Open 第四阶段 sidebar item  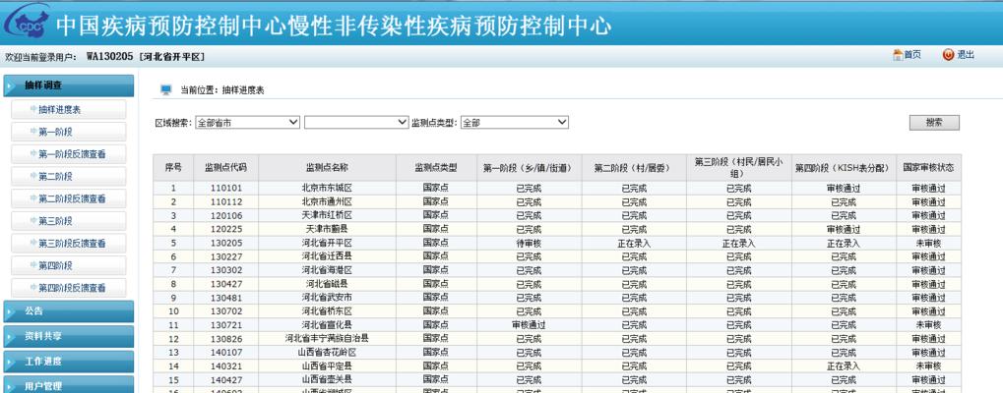tap(69, 266)
